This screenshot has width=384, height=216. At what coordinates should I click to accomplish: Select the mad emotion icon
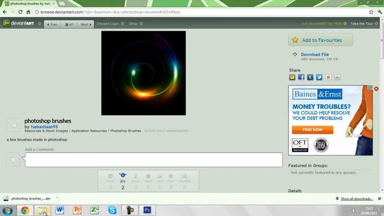pyautogui.click(x=148, y=176)
